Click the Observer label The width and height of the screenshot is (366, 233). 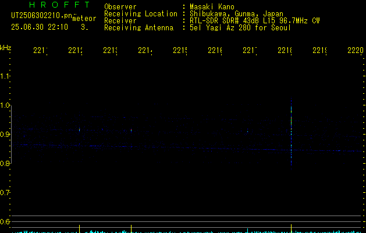(x=120, y=7)
